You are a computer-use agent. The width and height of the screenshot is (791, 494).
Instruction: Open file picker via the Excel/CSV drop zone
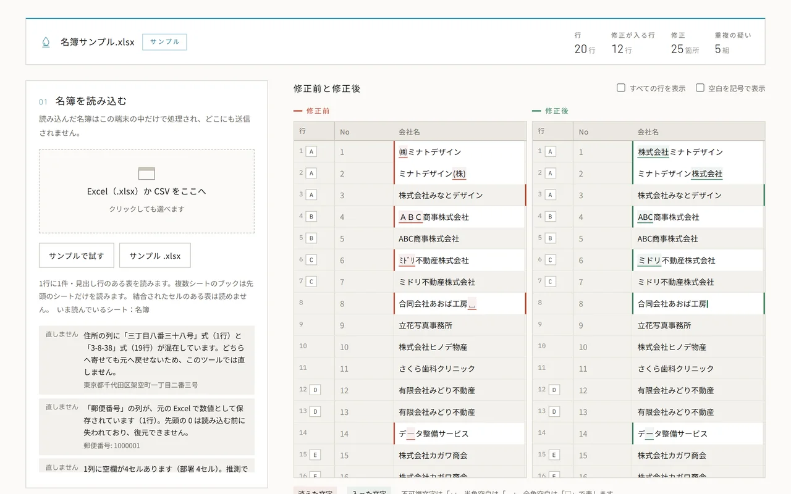click(x=146, y=191)
